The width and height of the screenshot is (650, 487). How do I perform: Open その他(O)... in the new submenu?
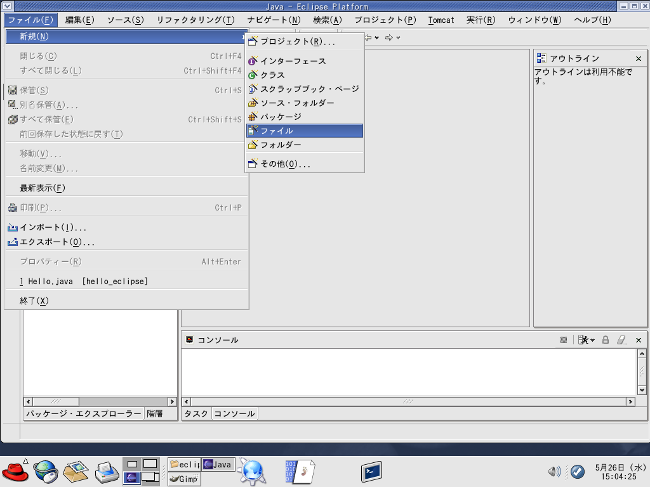tap(305, 164)
